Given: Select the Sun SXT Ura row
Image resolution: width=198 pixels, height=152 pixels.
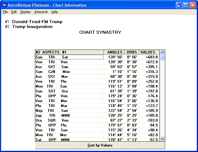Looking at the screenshot, I should (97, 91).
